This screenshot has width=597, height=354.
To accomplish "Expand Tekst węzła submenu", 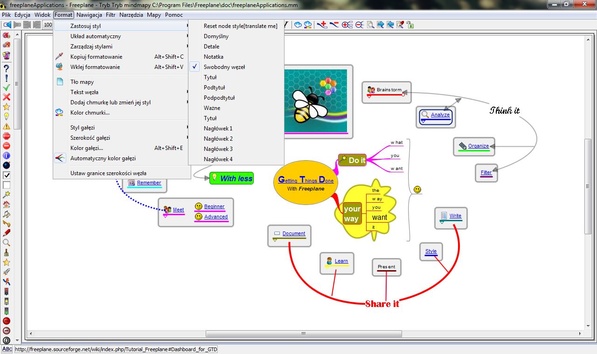I will tap(122, 92).
